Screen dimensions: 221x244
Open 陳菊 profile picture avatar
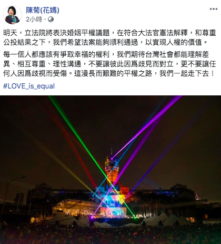point(13,15)
